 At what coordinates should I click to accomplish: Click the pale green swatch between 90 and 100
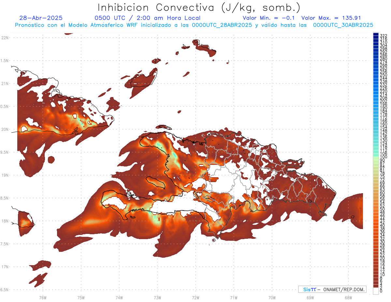coord(376,159)
